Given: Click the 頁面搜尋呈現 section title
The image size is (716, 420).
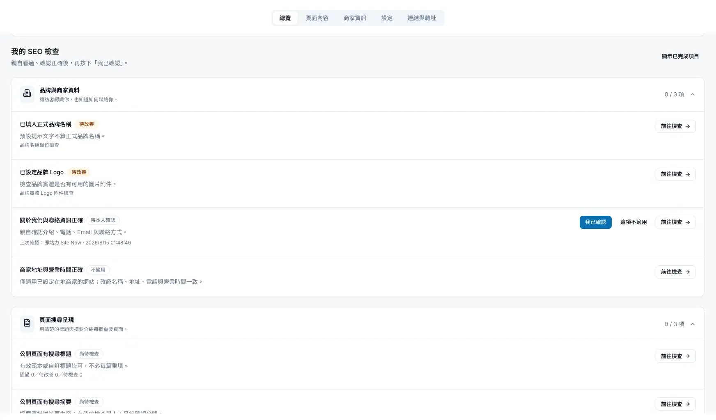Looking at the screenshot, I should (x=57, y=320).
